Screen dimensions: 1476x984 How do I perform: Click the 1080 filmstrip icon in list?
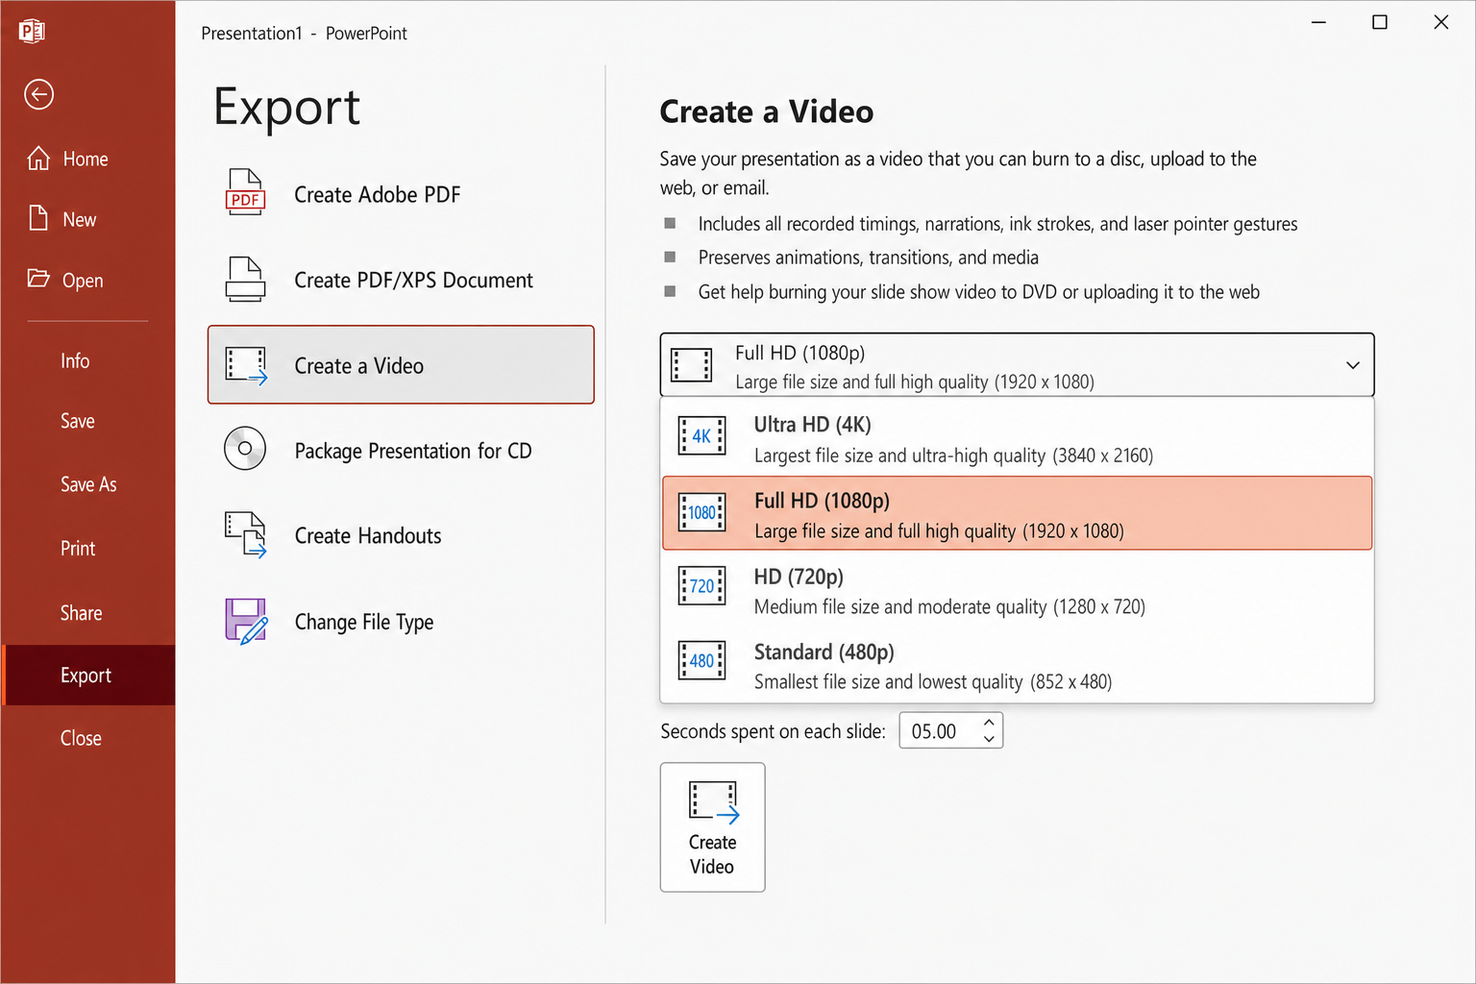702,512
